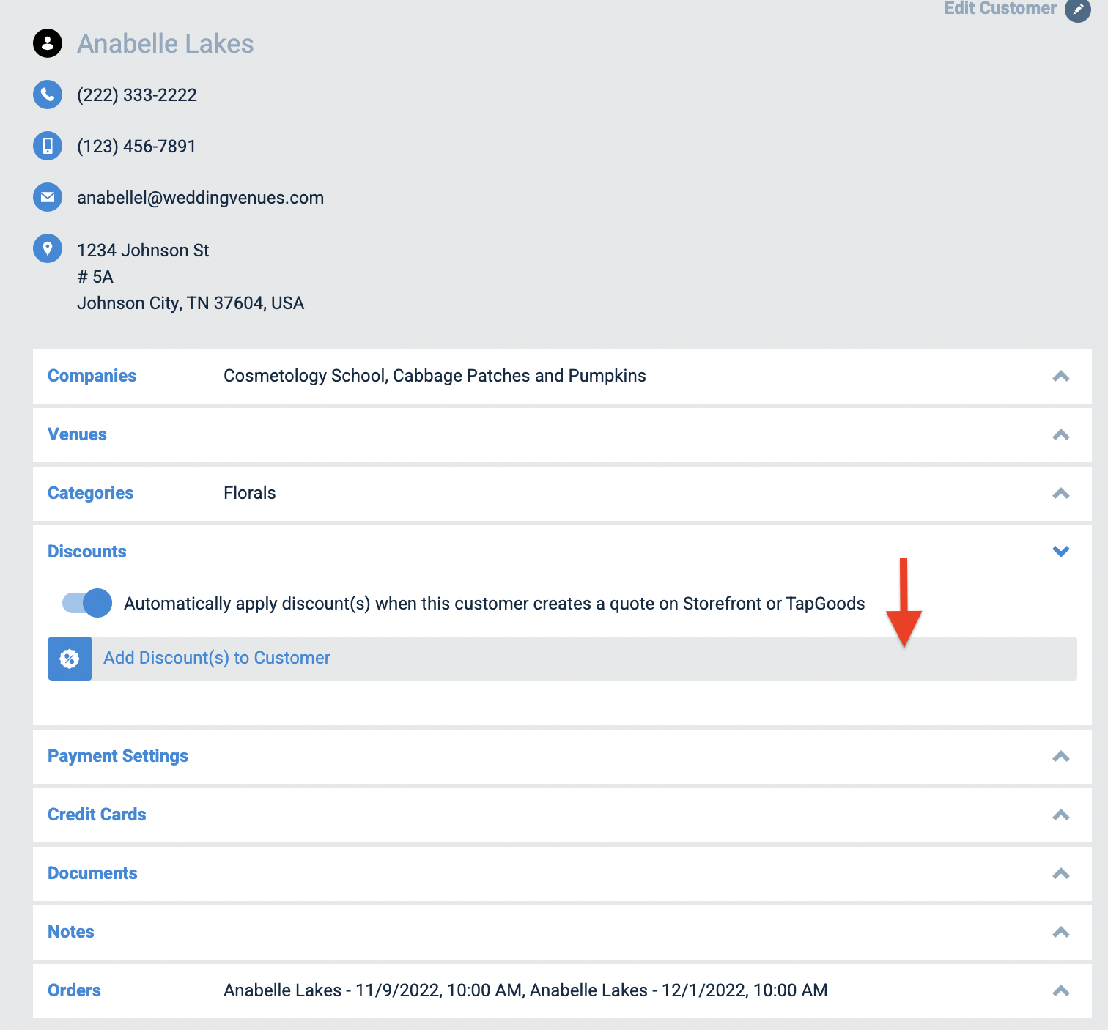Viewport: 1108px width, 1030px height.
Task: Open the Companies section header
Action: tap(92, 376)
